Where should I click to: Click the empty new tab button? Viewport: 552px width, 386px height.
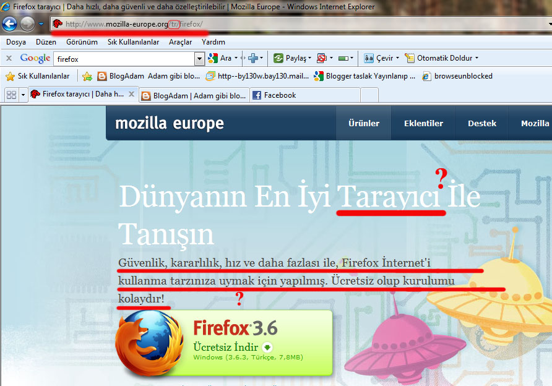click(369, 95)
